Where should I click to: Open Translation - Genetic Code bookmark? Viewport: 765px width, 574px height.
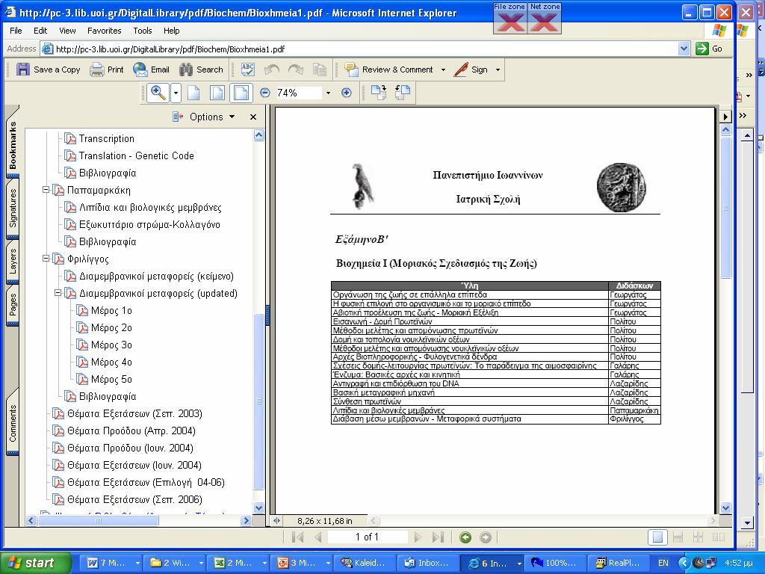click(137, 155)
